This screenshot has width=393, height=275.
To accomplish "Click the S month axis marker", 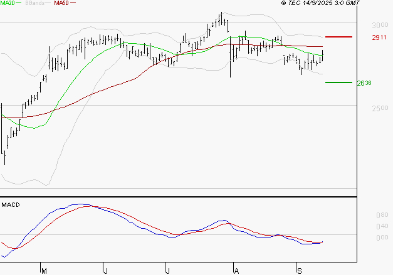I will coord(299,271).
